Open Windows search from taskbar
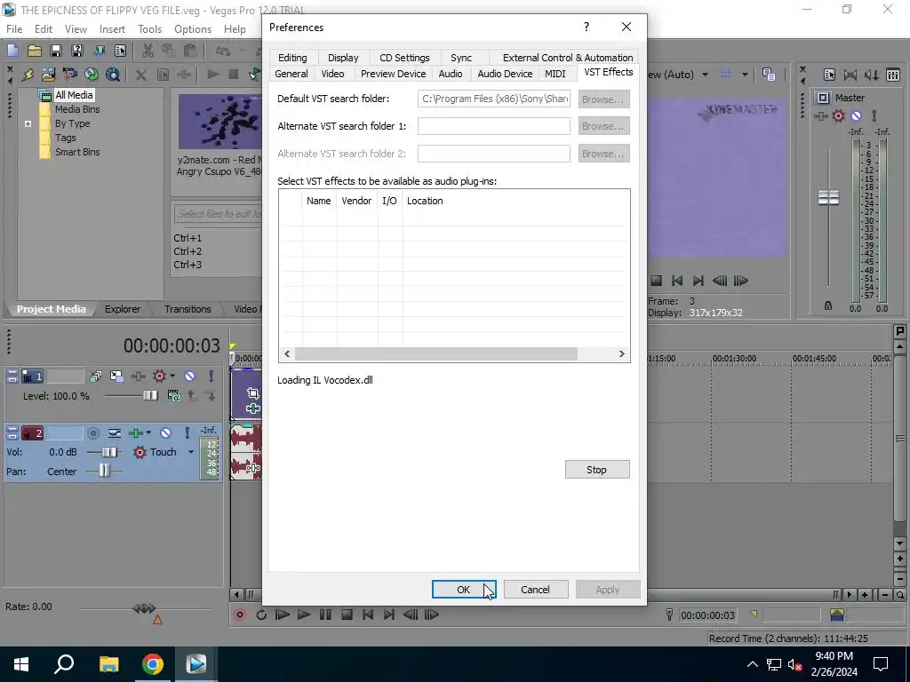This screenshot has width=910, height=682. 64,664
